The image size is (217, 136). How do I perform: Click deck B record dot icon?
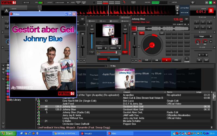click(140, 60)
